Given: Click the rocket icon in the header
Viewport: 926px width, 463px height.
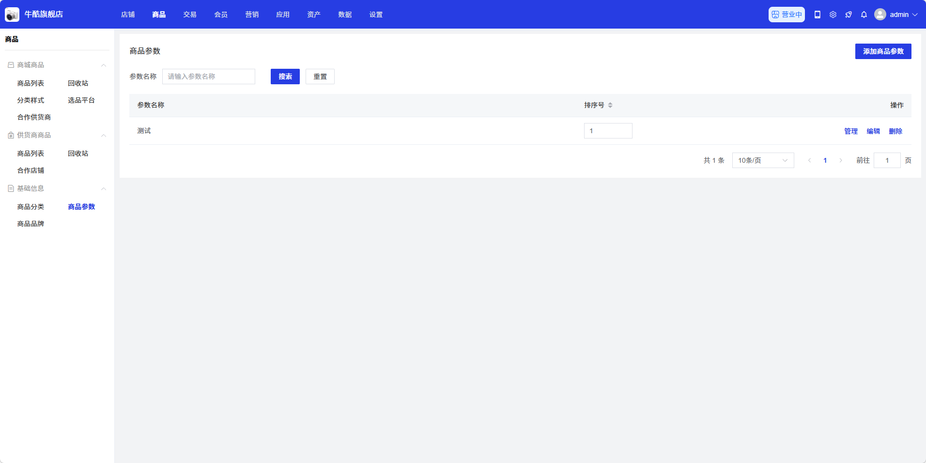Looking at the screenshot, I should coord(849,15).
